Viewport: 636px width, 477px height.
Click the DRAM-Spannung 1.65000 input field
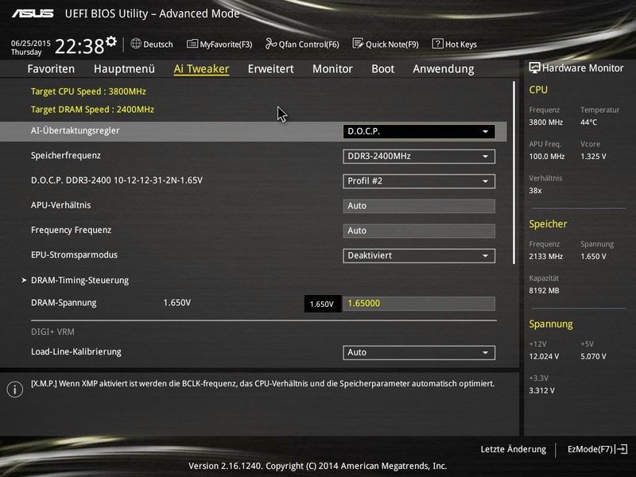(x=419, y=304)
